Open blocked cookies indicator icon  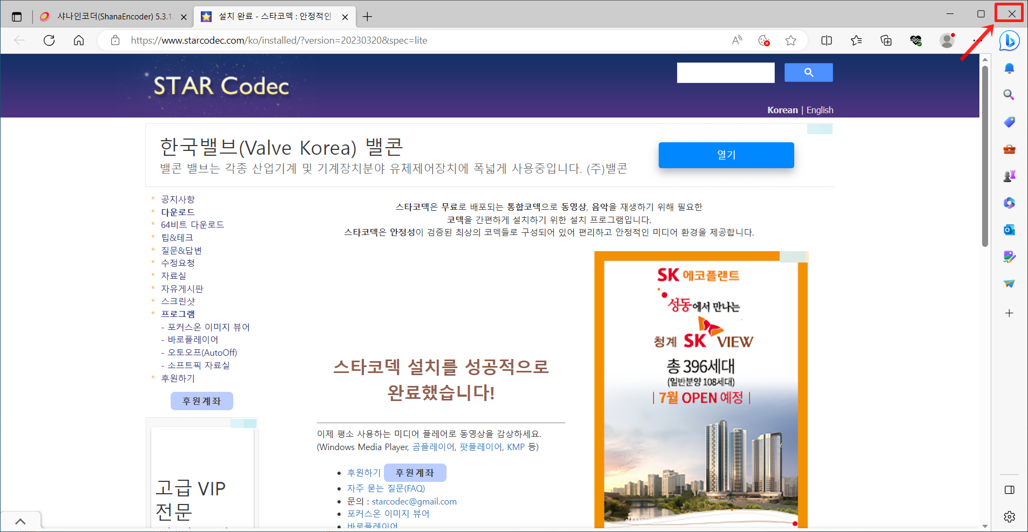click(x=764, y=40)
